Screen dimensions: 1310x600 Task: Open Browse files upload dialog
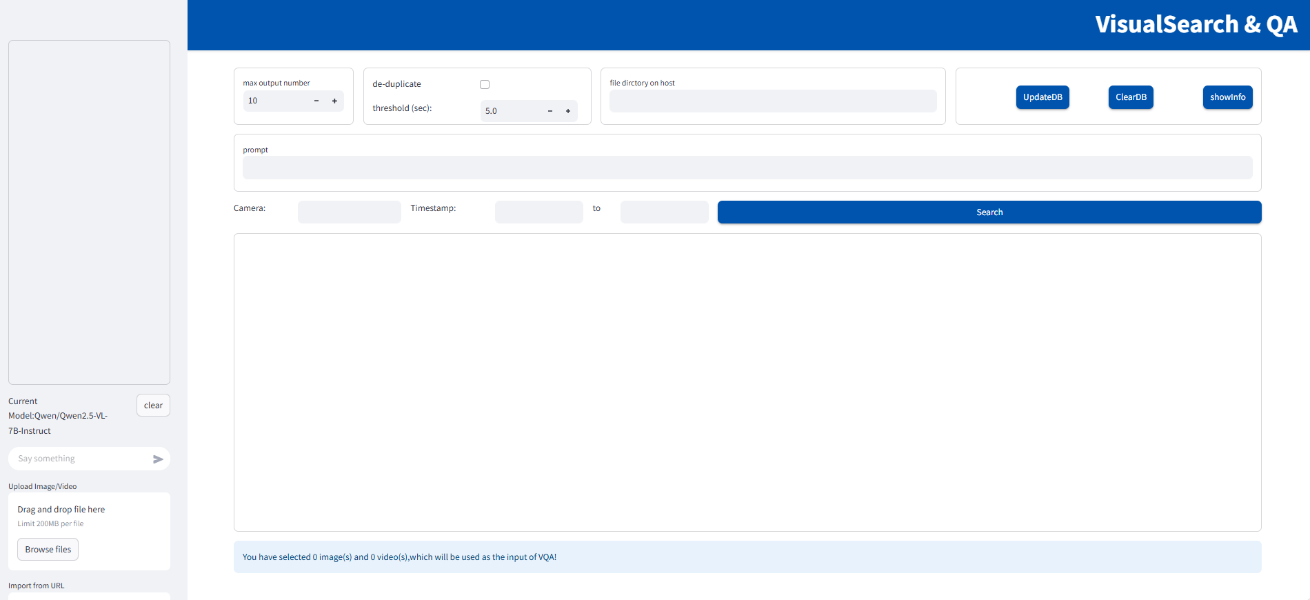pyautogui.click(x=48, y=550)
